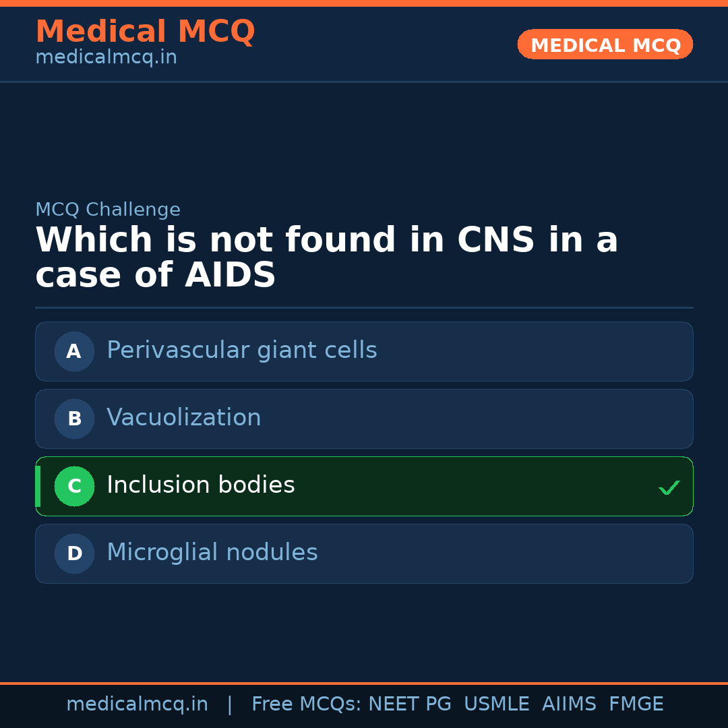Choose the answer 'Perivascular giant cells'
Image resolution: width=728 pixels, height=728 pixels.
(x=241, y=351)
